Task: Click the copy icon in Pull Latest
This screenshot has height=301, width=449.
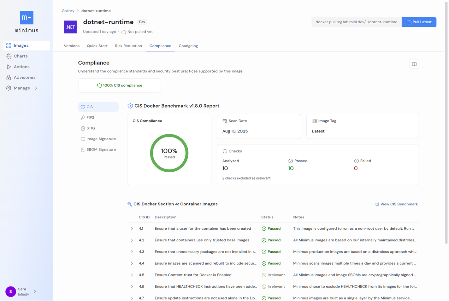Action: 409,22
